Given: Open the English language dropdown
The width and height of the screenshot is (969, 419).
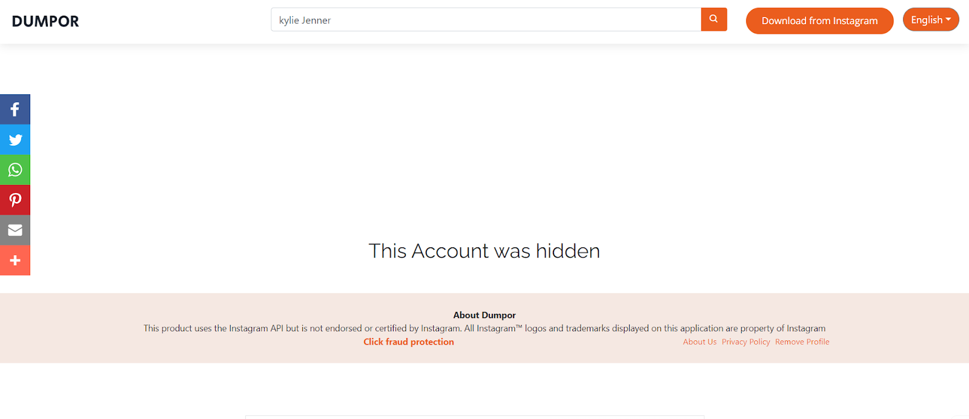Looking at the screenshot, I should point(931,19).
